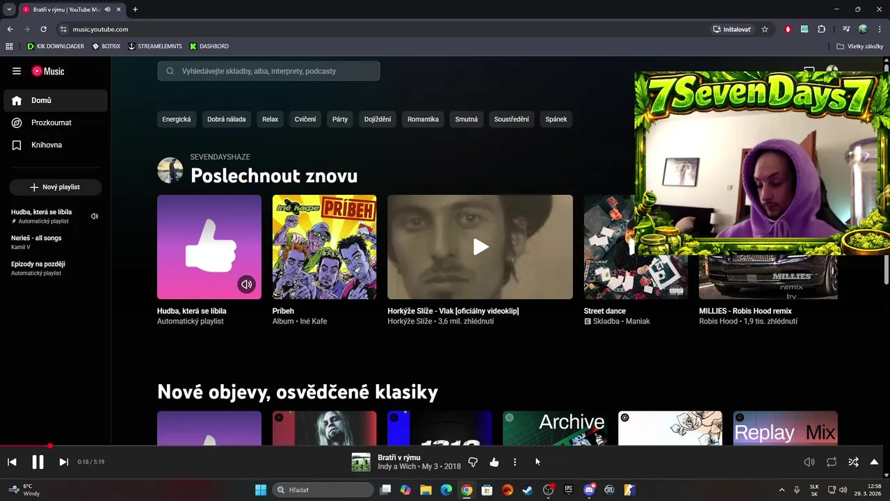Screen dimensions: 890x501
Task: Select the Dojíždění chip
Action: (x=378, y=119)
